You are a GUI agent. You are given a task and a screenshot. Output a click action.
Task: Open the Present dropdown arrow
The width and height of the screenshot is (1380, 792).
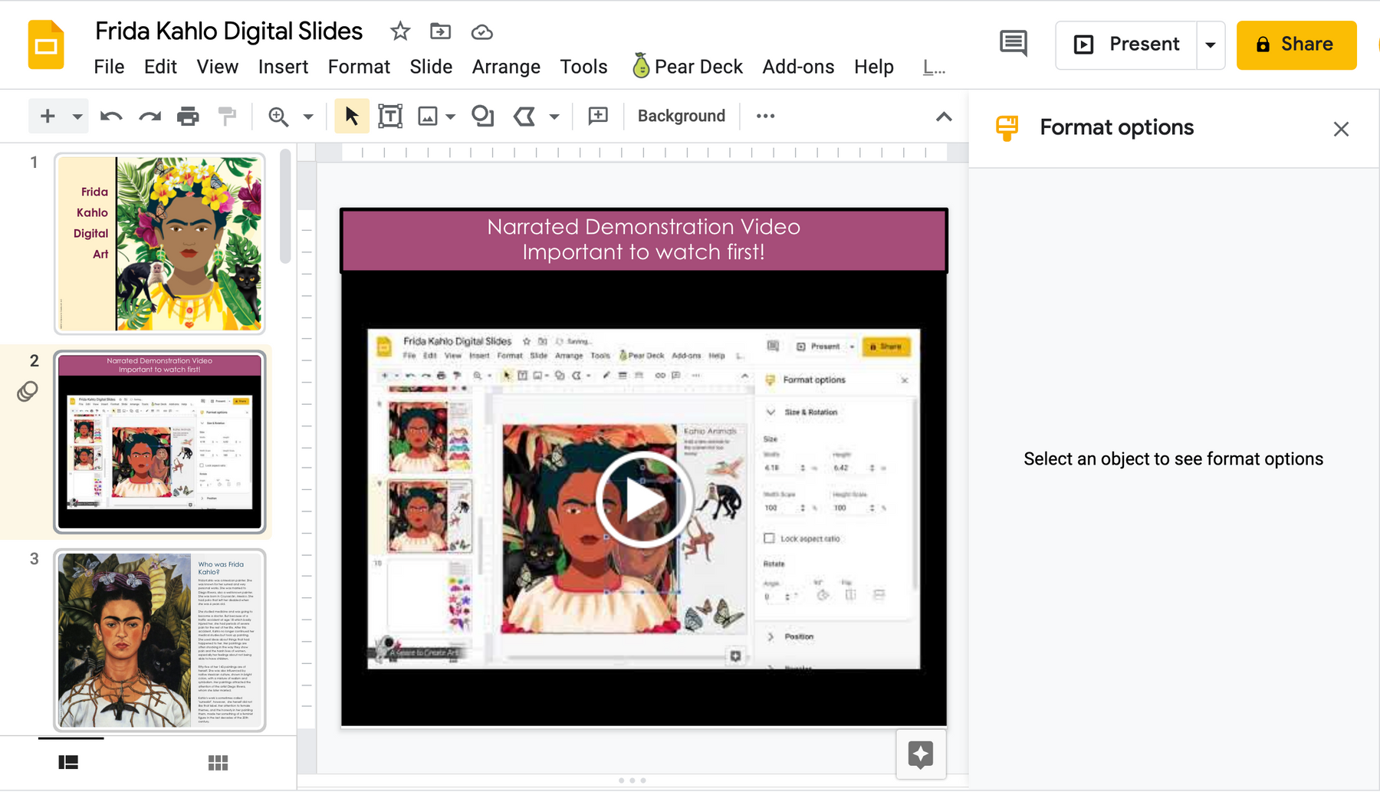pyautogui.click(x=1211, y=45)
